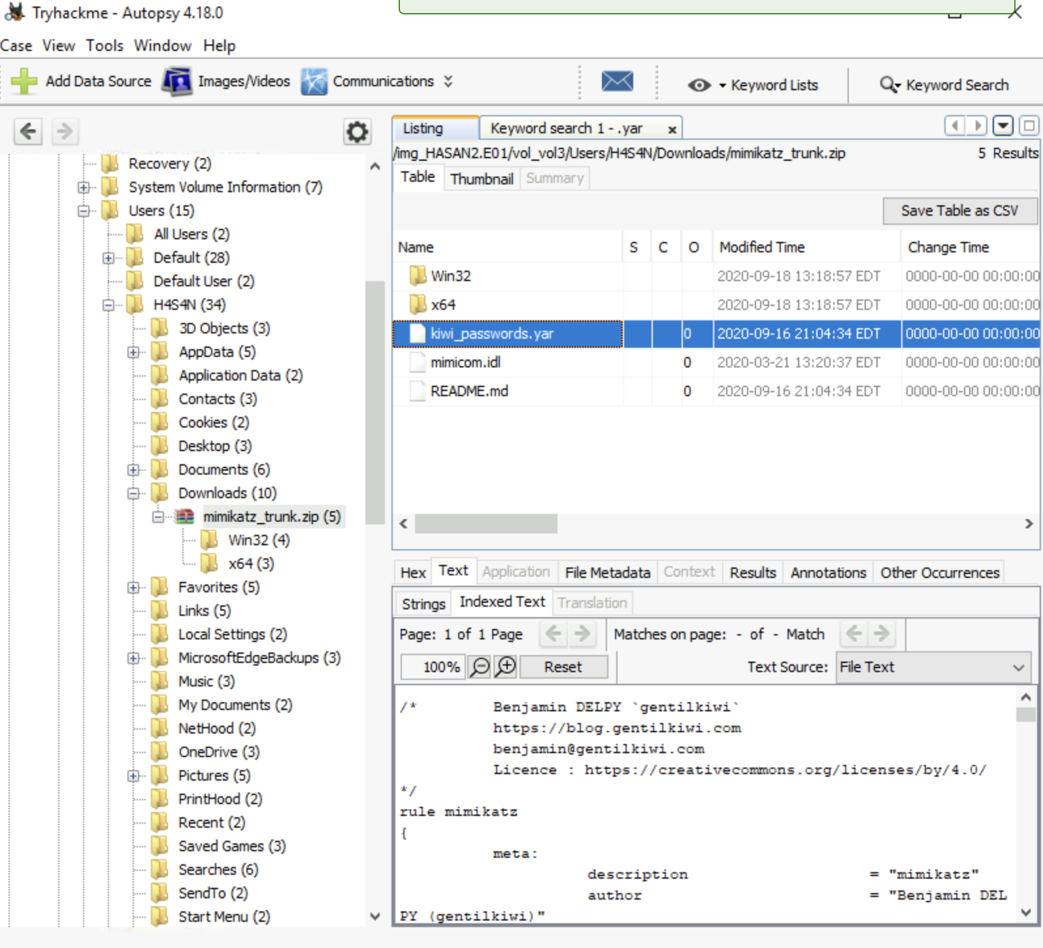Click the Reset zoom button

point(563,667)
